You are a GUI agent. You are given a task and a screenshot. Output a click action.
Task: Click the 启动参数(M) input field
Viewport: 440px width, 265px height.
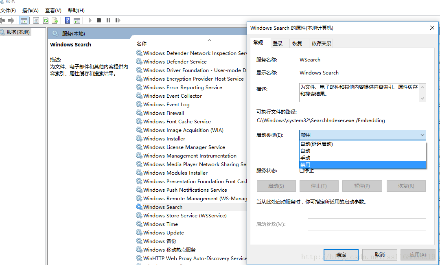[367, 224]
